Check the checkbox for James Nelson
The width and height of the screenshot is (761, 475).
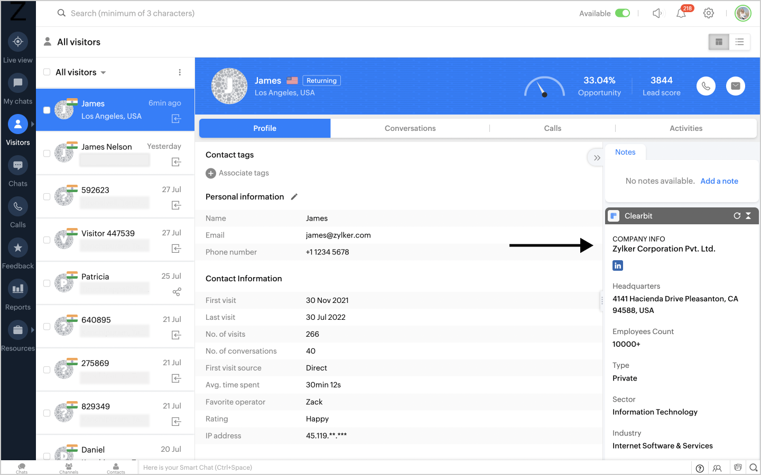(47, 154)
